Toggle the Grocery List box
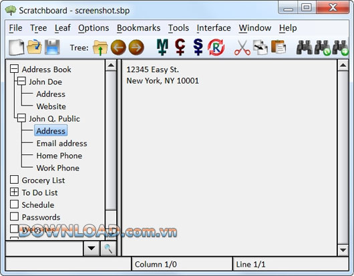This screenshot has width=354, height=276. tap(14, 180)
